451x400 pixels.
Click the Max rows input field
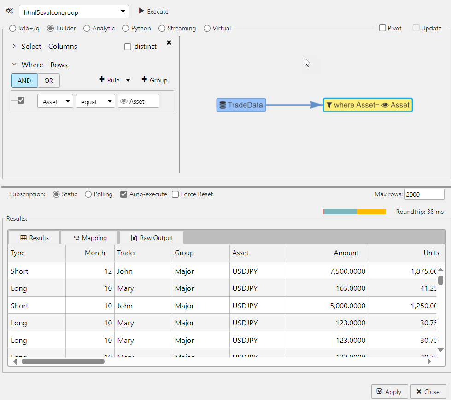[x=424, y=194]
